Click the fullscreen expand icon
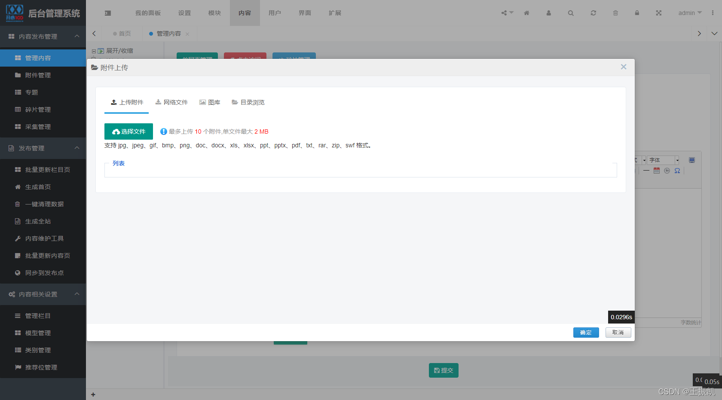The image size is (722, 400). click(x=658, y=13)
